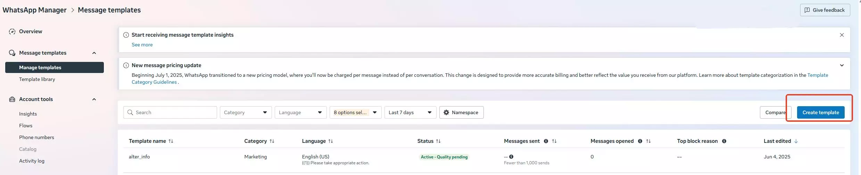The height and width of the screenshot is (175, 861).
Task: Click info icon next to alter_info sent count
Action: point(511,157)
